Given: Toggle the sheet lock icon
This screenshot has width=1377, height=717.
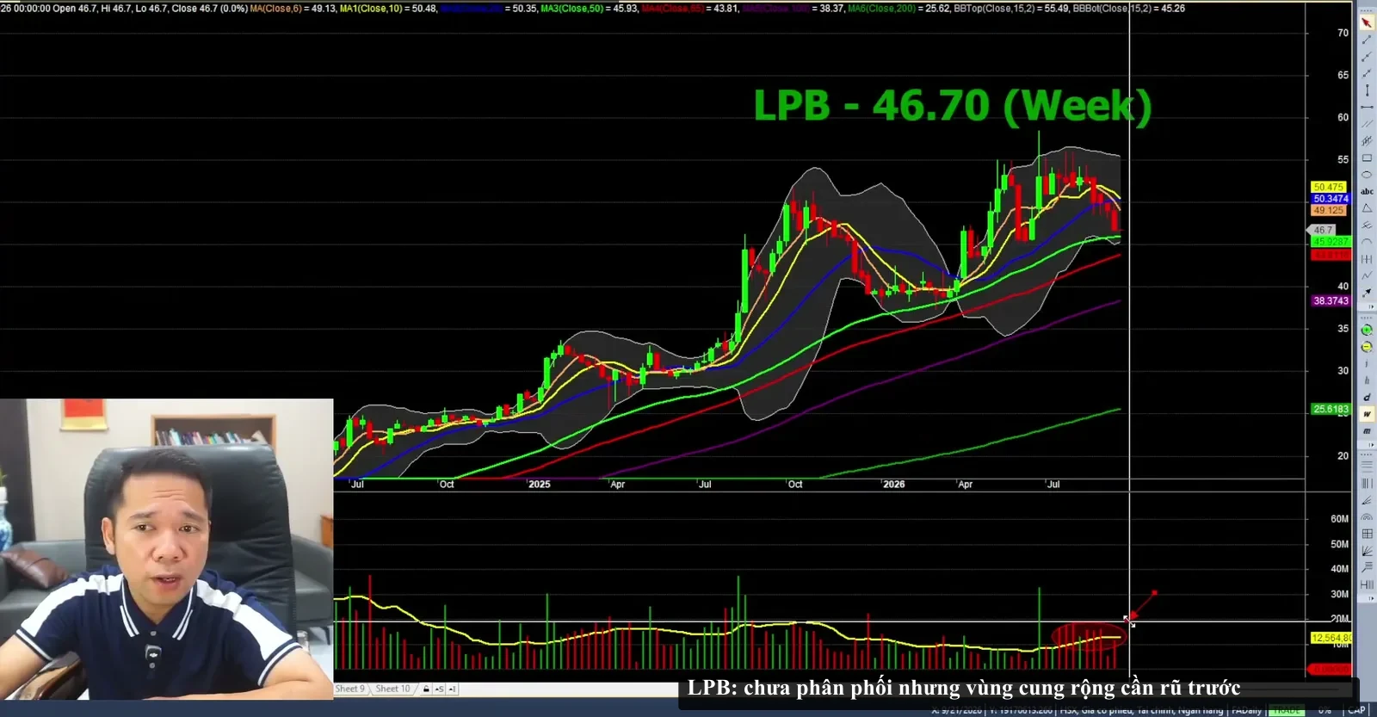Looking at the screenshot, I should coord(426,689).
